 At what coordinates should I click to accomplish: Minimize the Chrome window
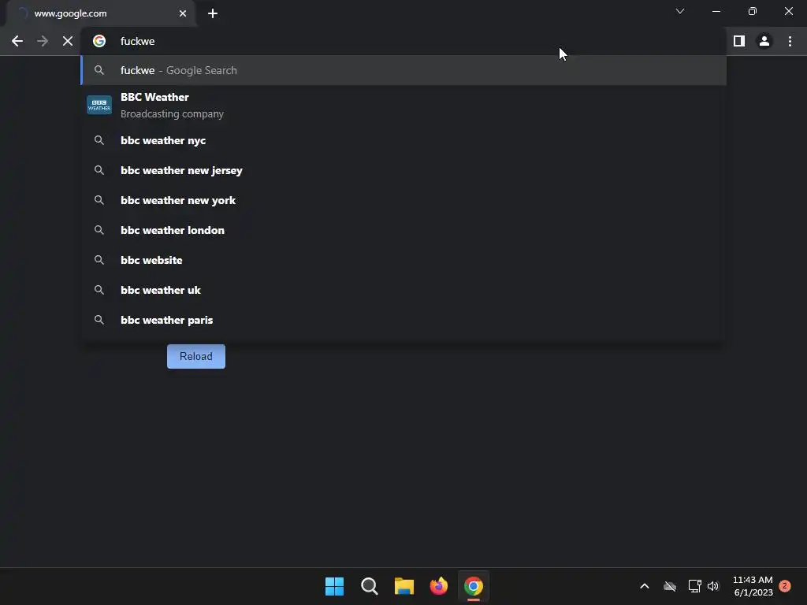click(x=716, y=11)
